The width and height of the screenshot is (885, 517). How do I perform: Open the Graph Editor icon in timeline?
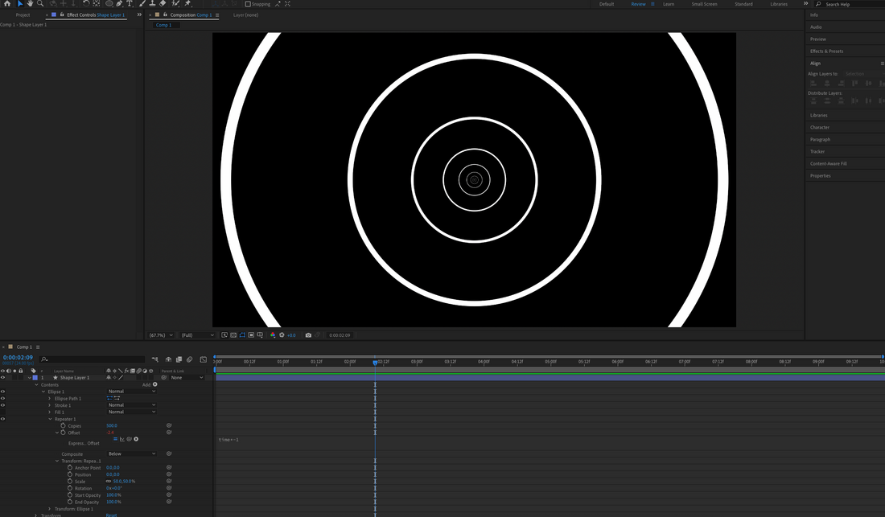pos(204,359)
